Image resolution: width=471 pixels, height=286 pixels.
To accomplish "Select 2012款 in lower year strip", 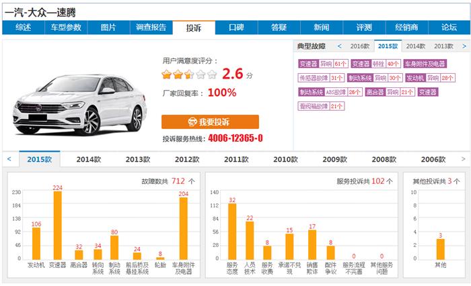I will (187, 159).
